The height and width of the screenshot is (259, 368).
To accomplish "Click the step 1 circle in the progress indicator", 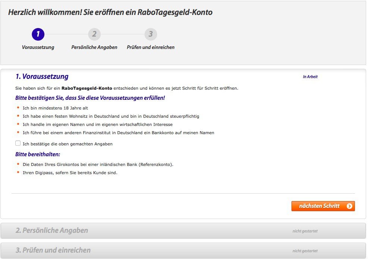I will point(38,34).
